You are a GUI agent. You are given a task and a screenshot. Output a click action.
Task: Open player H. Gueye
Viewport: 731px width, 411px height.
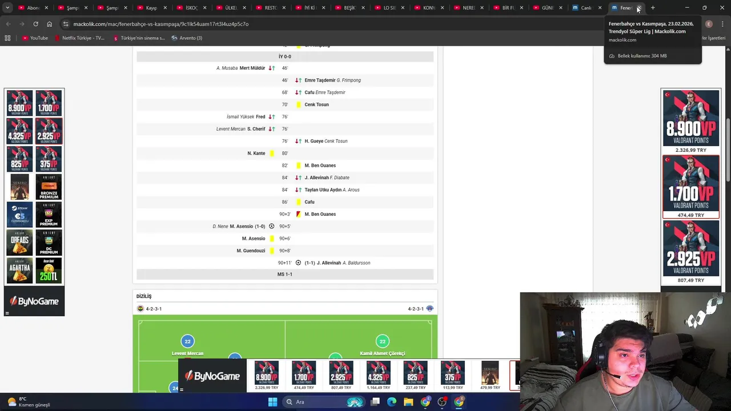pos(314,141)
